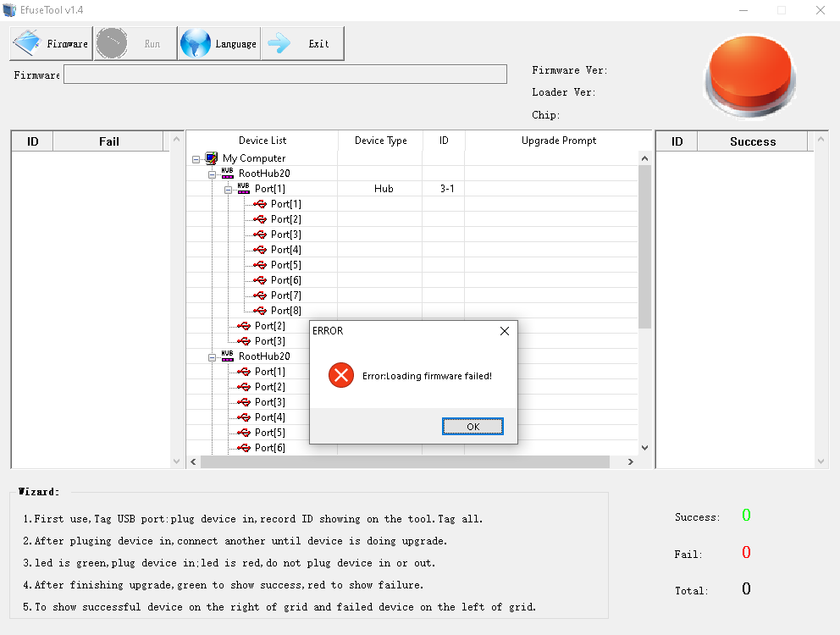Viewport: 840px width, 635px height.
Task: Click the red error icon in dialog
Action: click(340, 375)
